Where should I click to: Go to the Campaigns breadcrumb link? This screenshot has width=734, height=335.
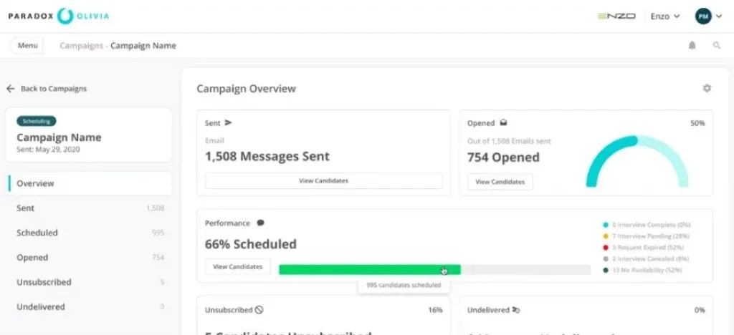(x=81, y=46)
